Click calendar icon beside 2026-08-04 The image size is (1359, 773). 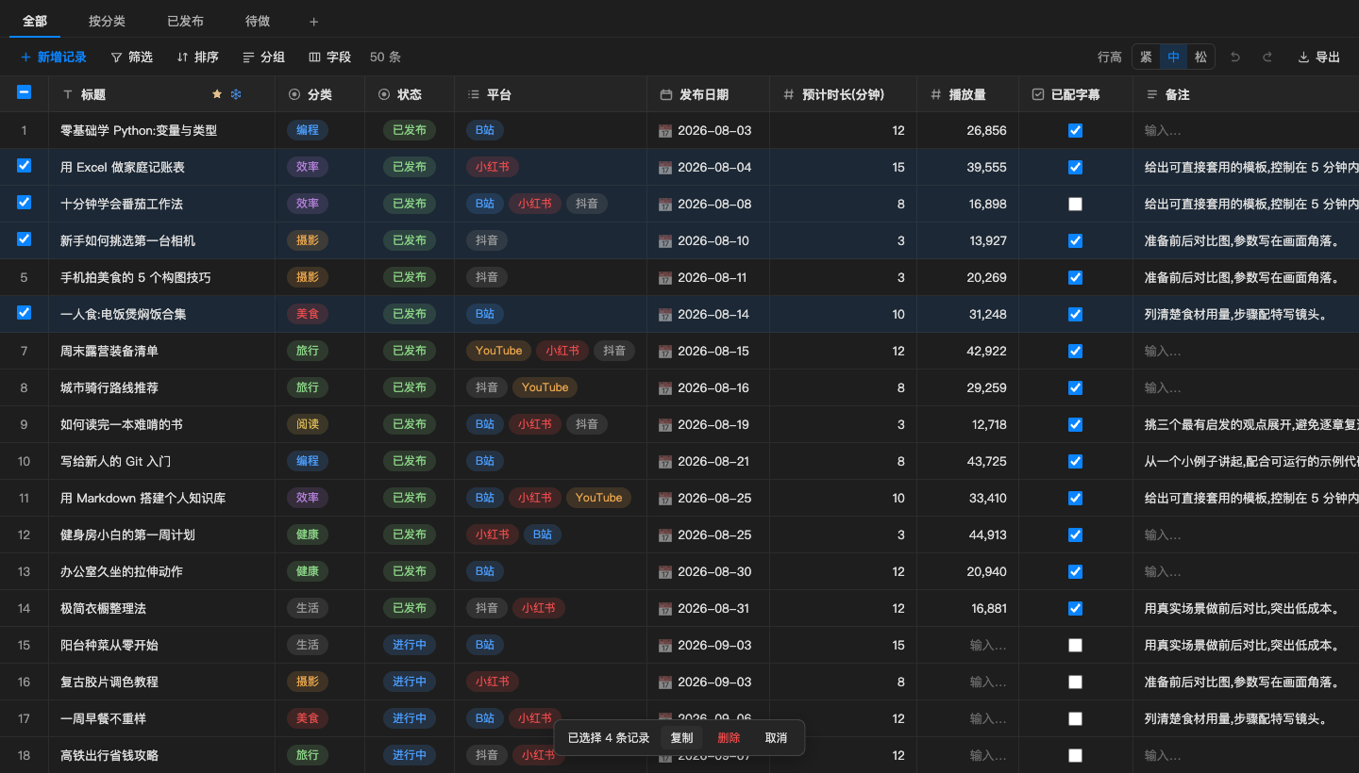665,168
